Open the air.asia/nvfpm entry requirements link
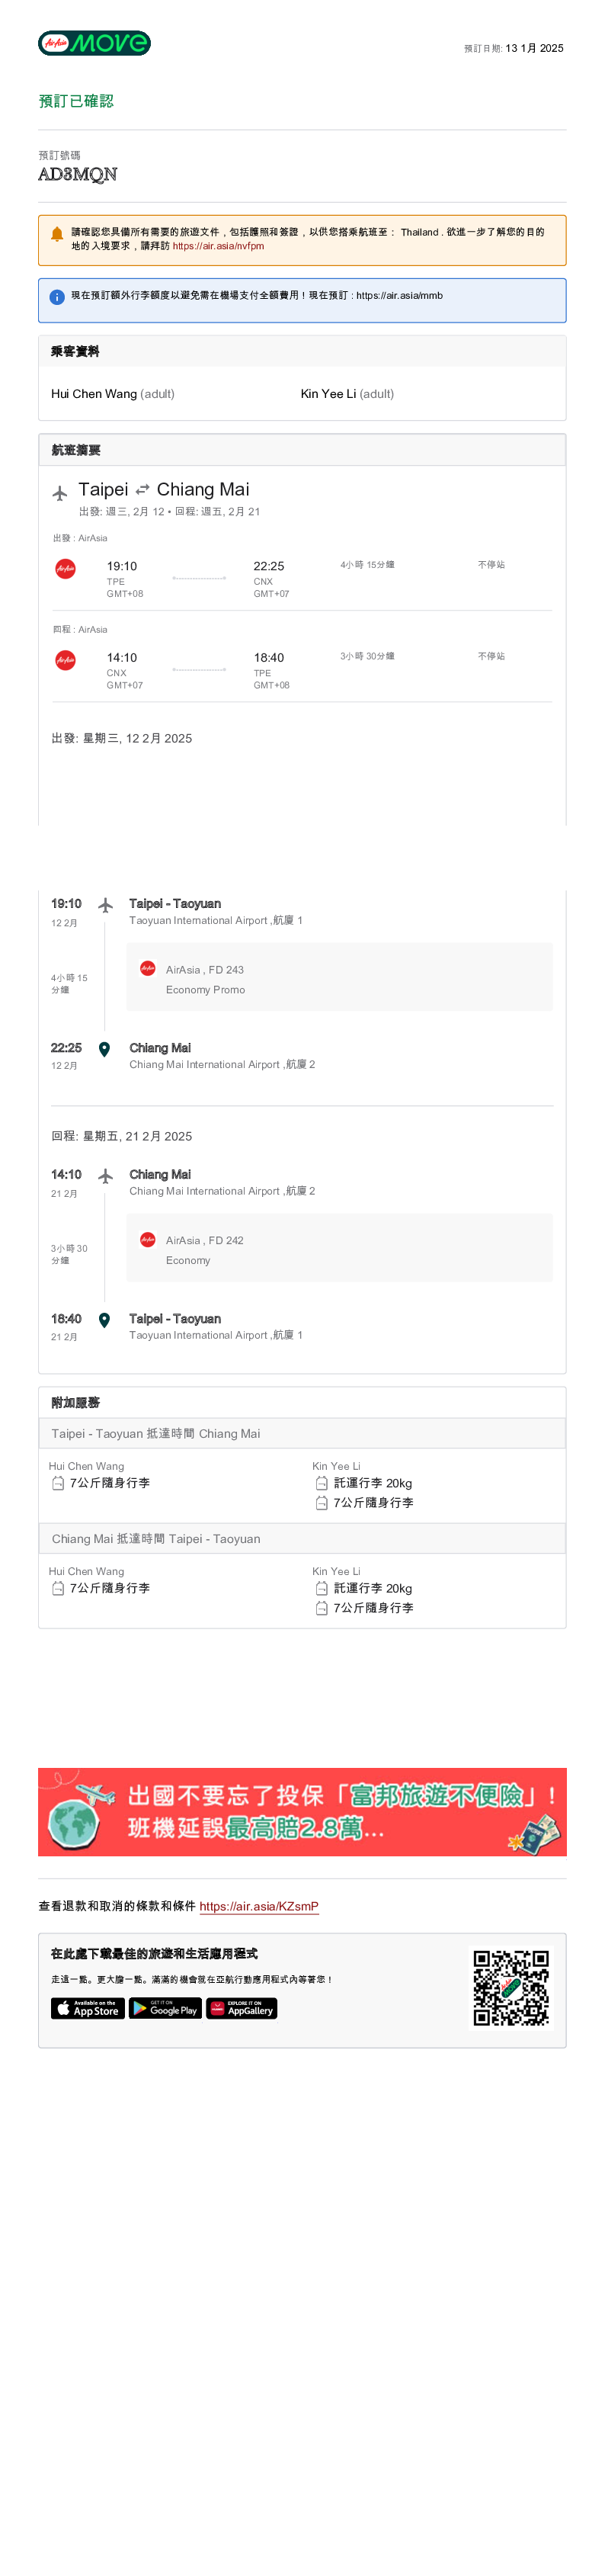605x2576 pixels. (x=218, y=246)
